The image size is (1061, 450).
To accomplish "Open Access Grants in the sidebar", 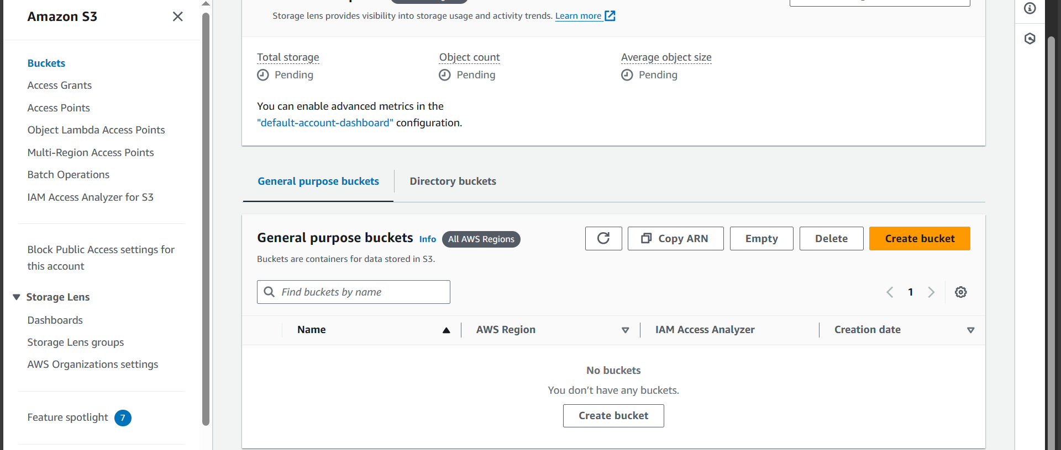I will pos(60,85).
